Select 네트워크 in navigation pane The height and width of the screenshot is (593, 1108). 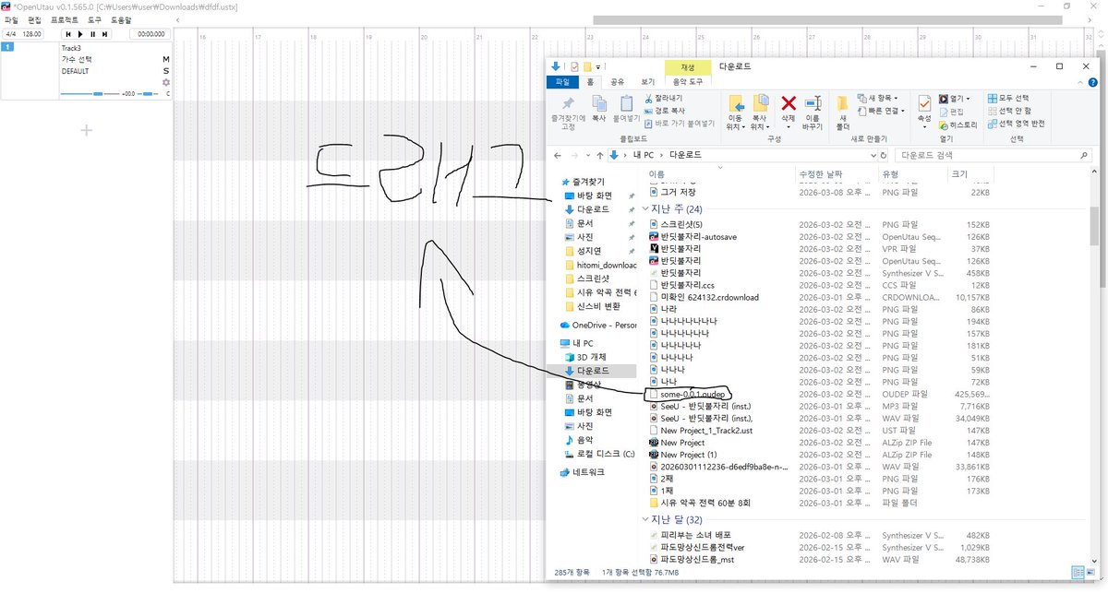(x=582, y=472)
